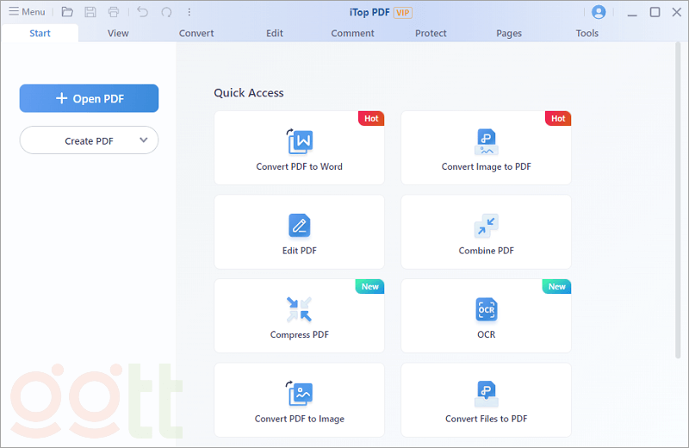
Task: Click the redo arrow icon
Action: point(166,12)
